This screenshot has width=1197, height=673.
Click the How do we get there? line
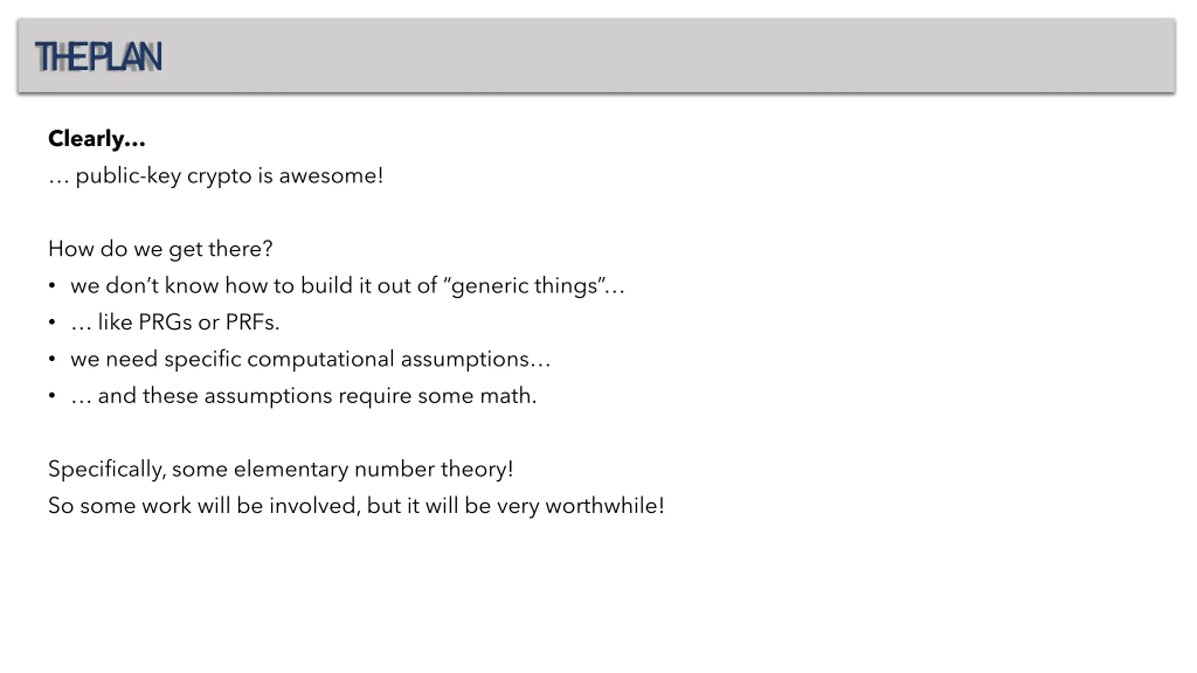point(160,248)
